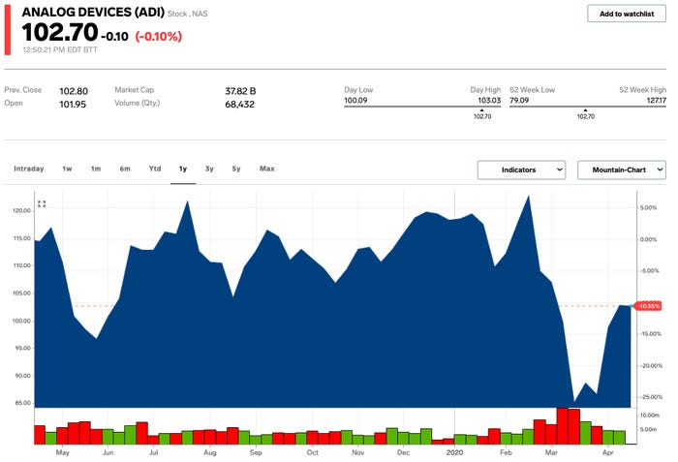Click the Market Cap value 37.82 B
This screenshot has width=678, height=462.
click(x=240, y=91)
